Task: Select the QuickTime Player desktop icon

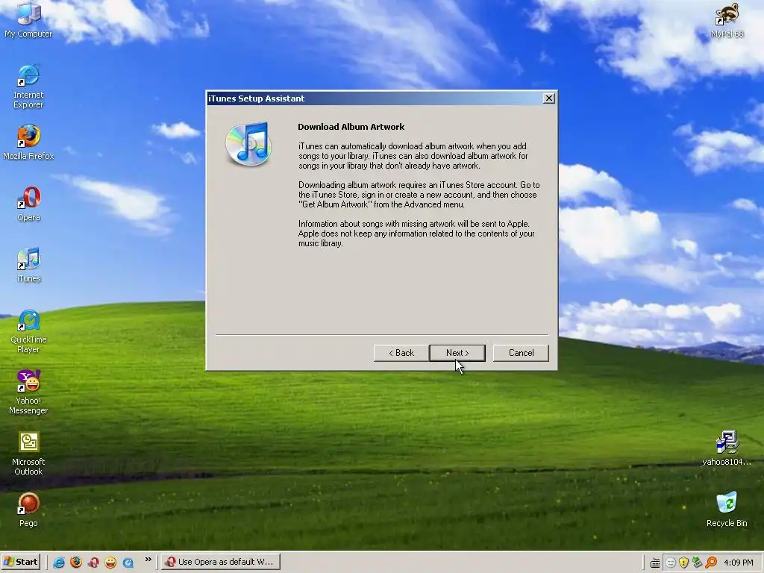Action: point(28,331)
